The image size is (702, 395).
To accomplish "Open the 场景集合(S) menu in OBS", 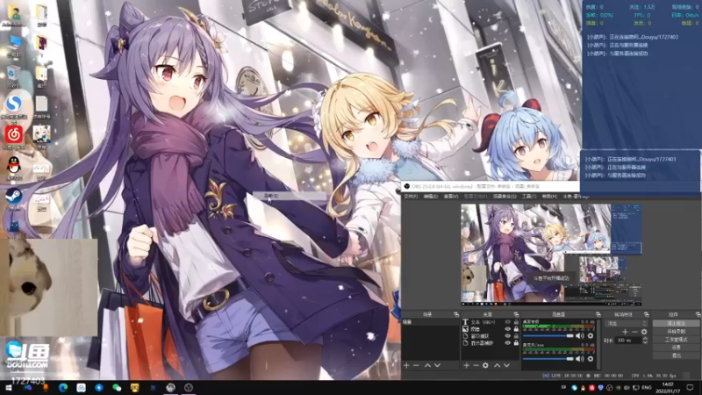I will [505, 196].
